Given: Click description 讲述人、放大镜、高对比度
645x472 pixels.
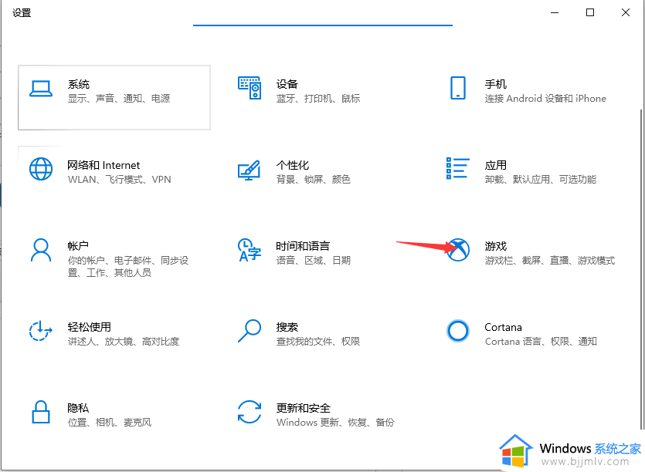Looking at the screenshot, I should (x=124, y=342).
